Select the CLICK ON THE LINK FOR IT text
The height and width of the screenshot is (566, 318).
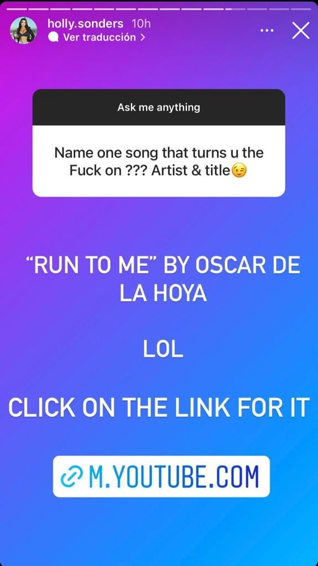pos(159,408)
